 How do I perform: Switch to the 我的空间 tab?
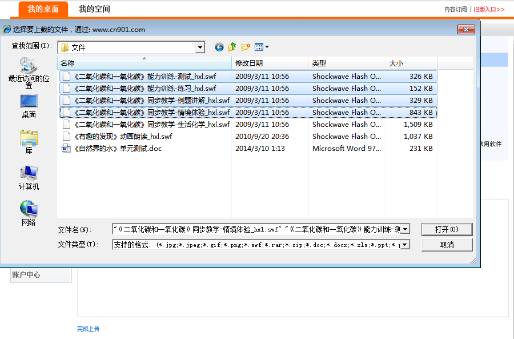[x=94, y=9]
